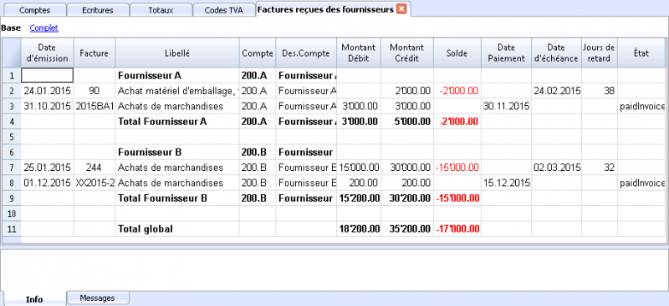Select row header number 1
This screenshot has height=306, width=669.
pyautogui.click(x=12, y=76)
